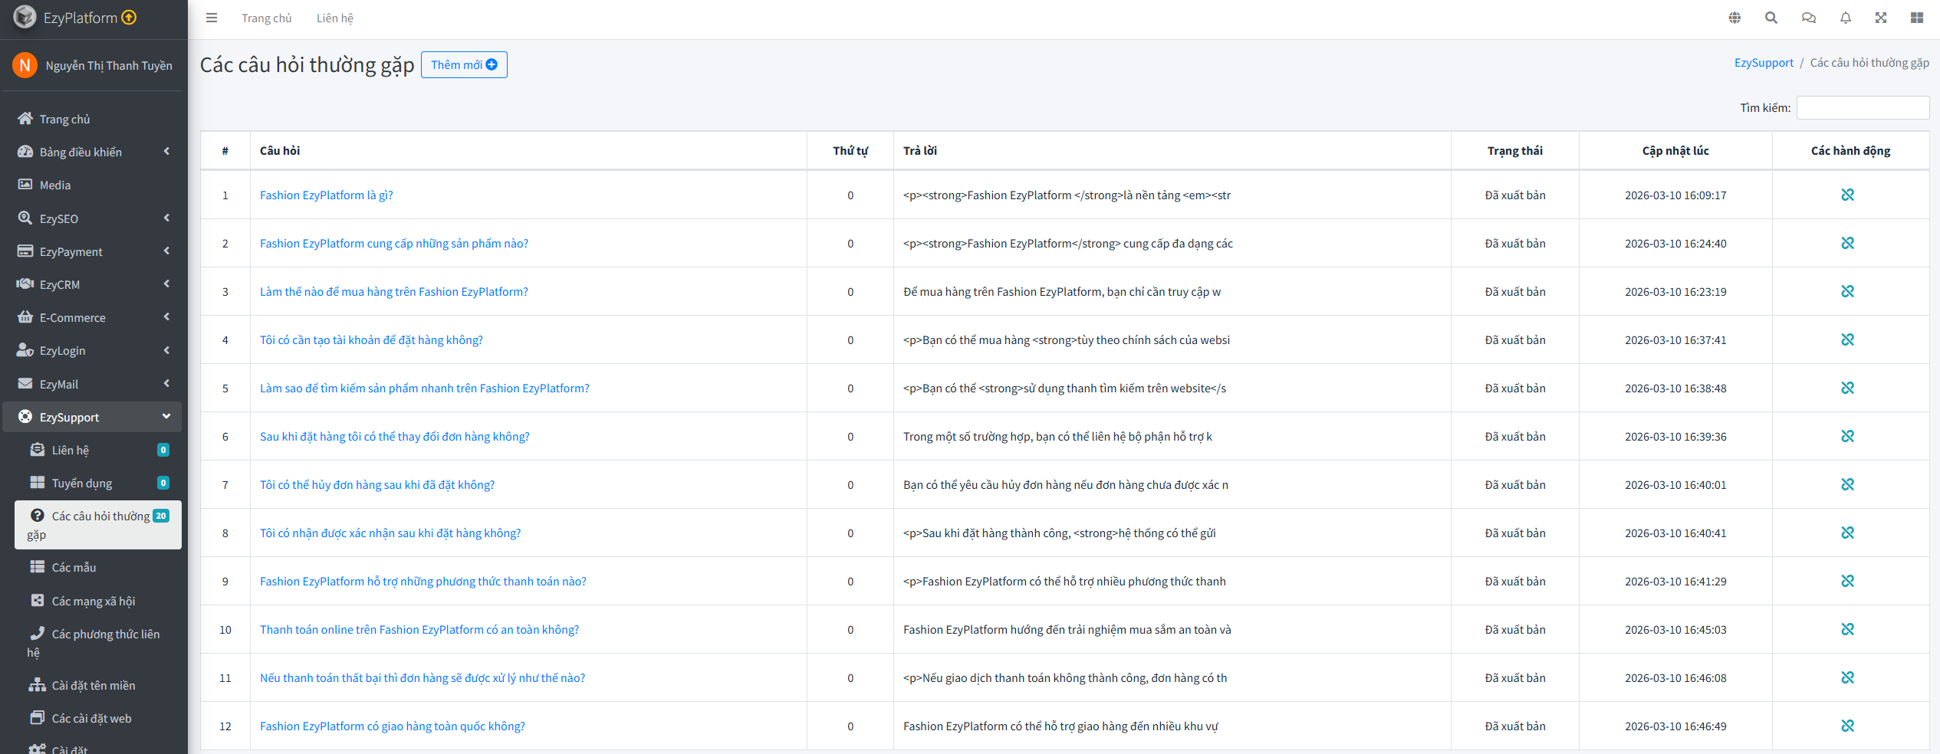This screenshot has width=1940, height=754.
Task: Focus the Tìm kiếm search field
Action: pos(1863,108)
